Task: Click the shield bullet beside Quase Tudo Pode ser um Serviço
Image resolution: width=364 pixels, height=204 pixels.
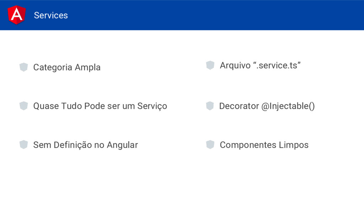Action: coord(24,106)
